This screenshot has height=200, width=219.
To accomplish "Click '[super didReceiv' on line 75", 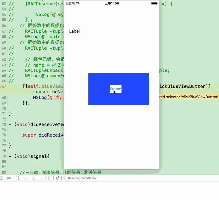I will (x=42, y=135).
